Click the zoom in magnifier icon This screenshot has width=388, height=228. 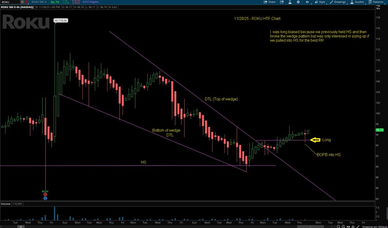click(x=343, y=227)
